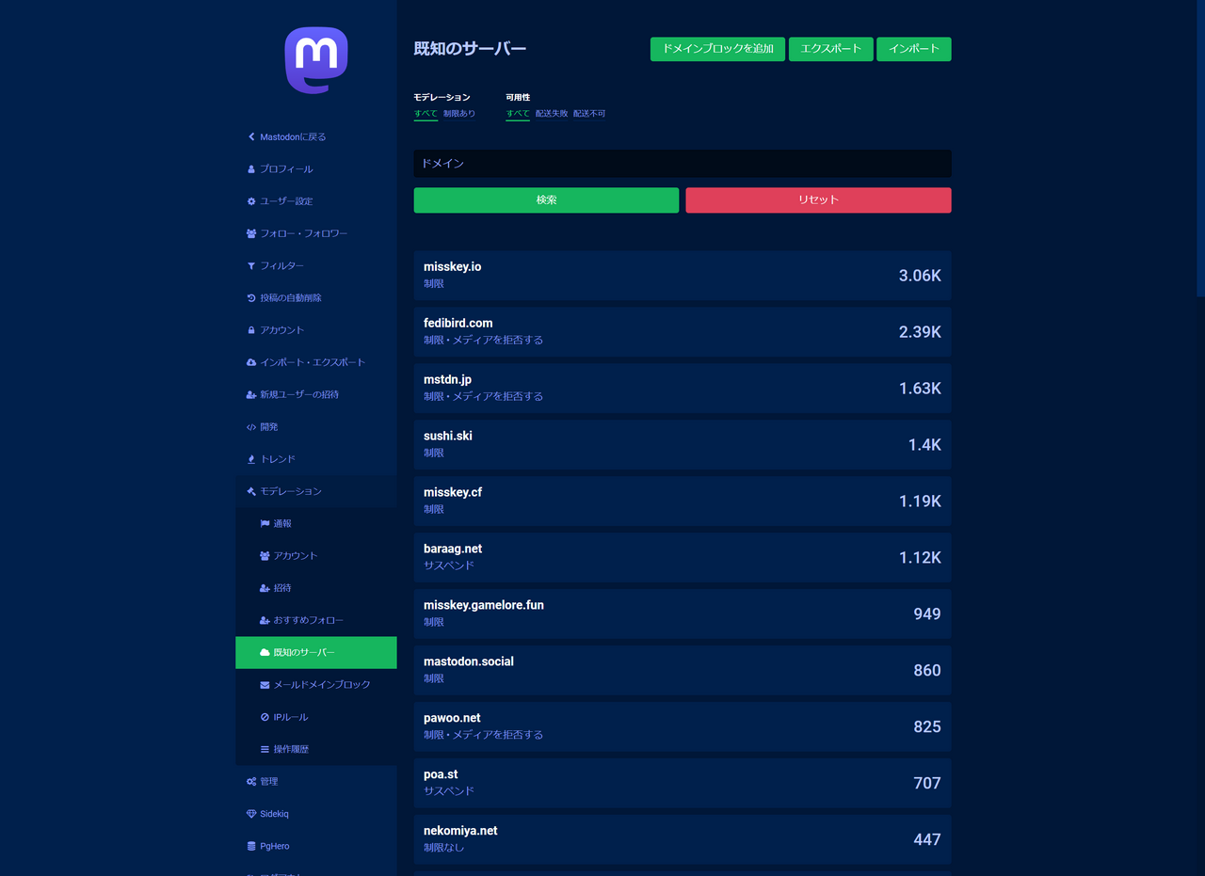This screenshot has height=876, width=1205.
Task: Select 配送失敗 availability filter
Action: tap(552, 114)
